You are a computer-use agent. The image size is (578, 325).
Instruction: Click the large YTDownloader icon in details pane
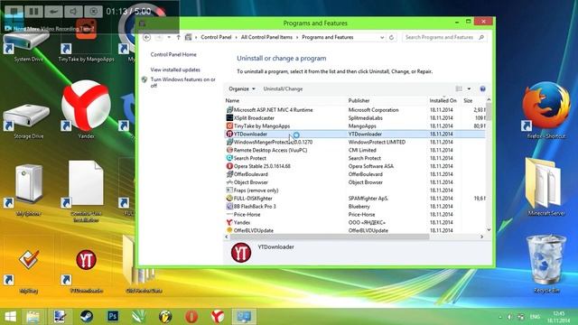click(x=241, y=253)
